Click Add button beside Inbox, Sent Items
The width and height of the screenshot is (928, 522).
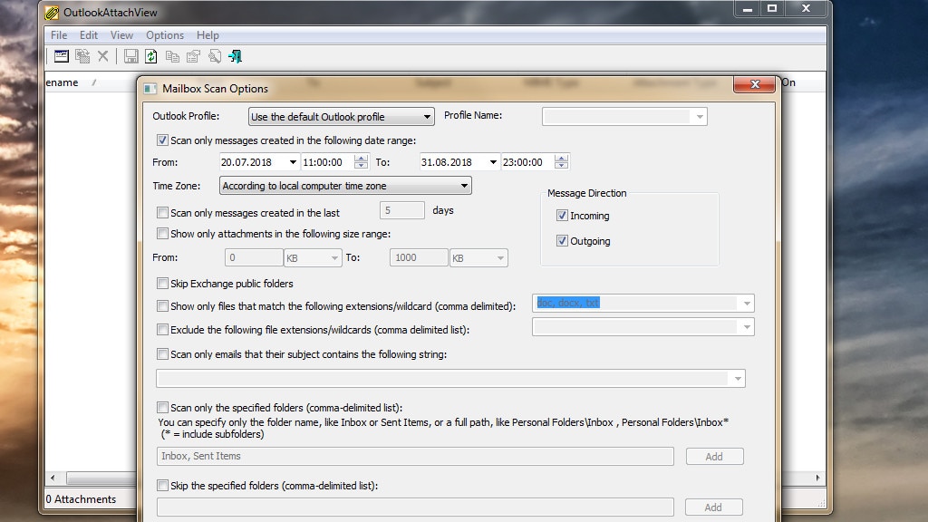714,457
